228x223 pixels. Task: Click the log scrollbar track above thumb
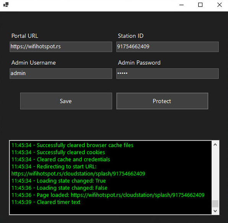coord(215,174)
